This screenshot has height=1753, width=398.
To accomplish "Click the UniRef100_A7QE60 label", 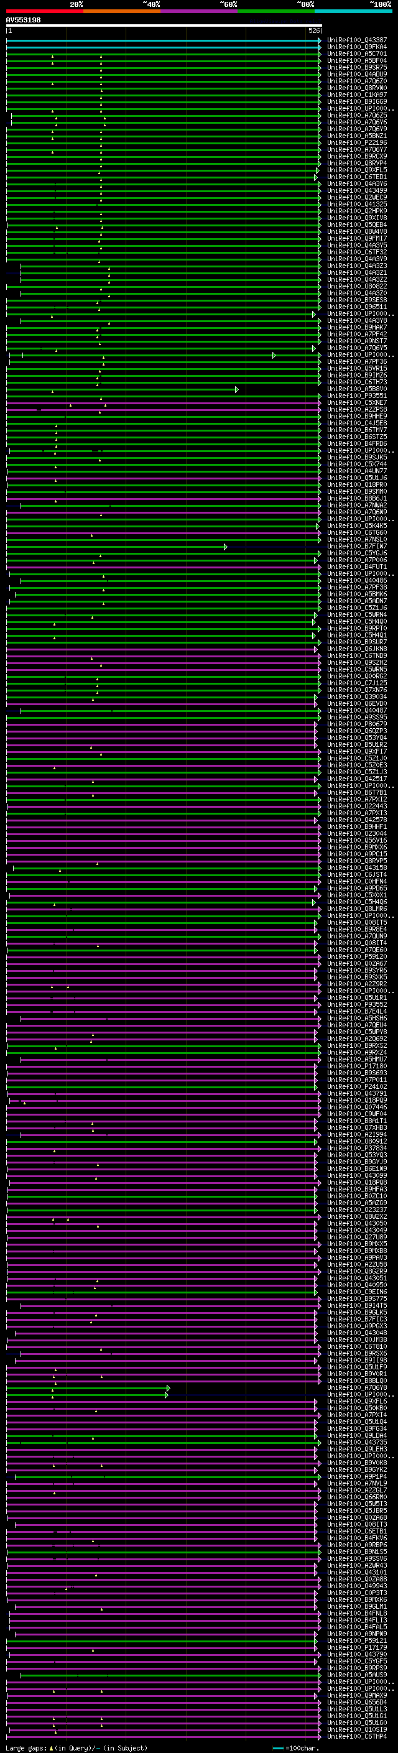I will coord(356,950).
